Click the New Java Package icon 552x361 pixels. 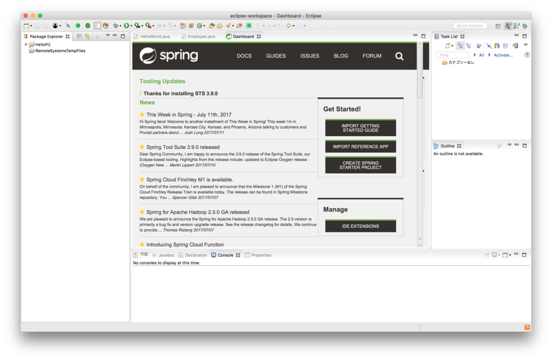tap(191, 26)
